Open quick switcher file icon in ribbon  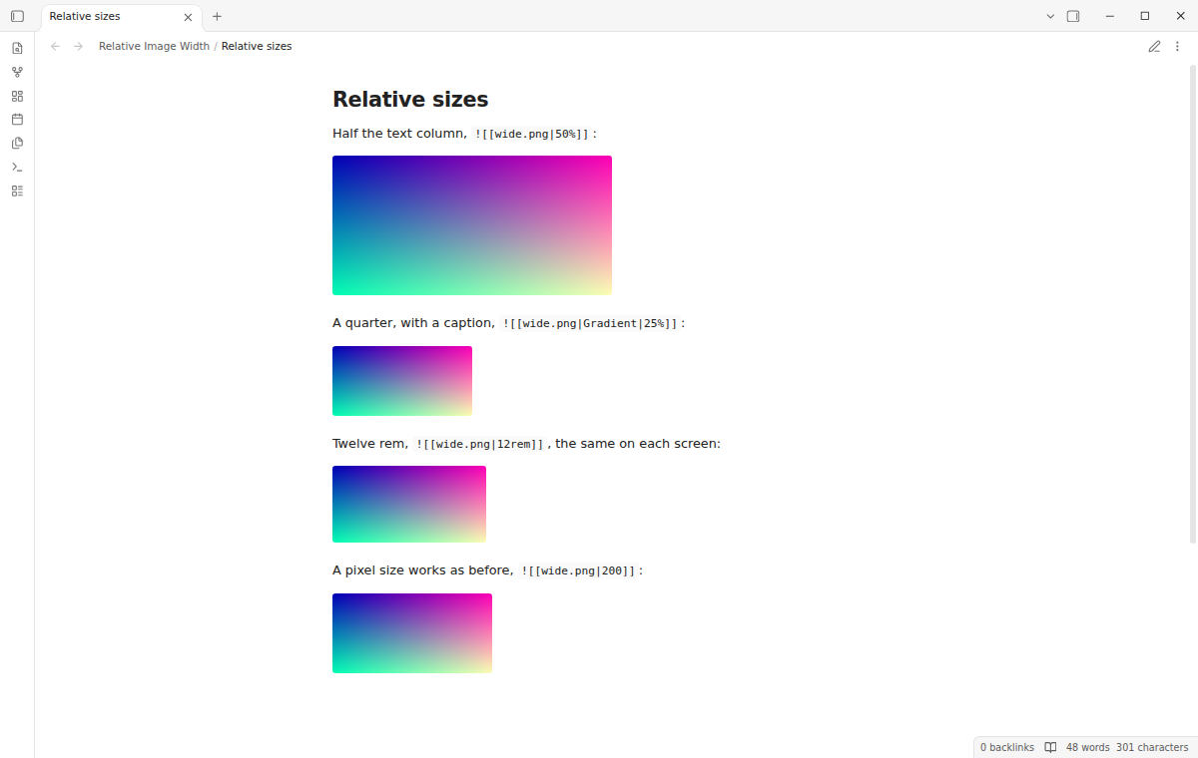17,48
